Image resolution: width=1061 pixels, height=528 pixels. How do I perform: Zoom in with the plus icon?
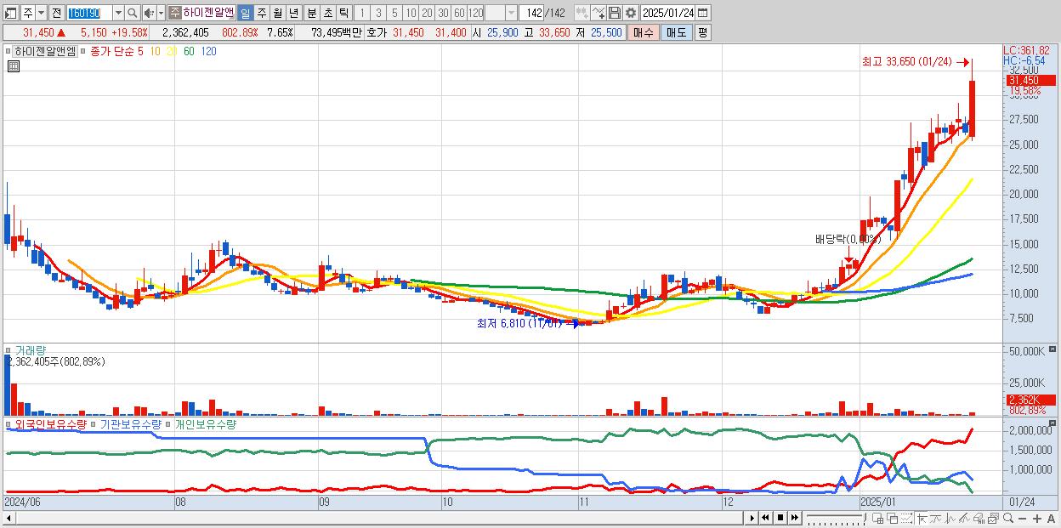(1036, 518)
